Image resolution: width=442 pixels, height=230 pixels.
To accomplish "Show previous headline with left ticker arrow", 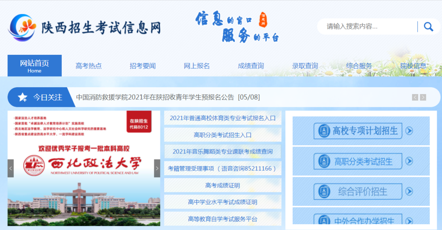I will click(415, 97).
